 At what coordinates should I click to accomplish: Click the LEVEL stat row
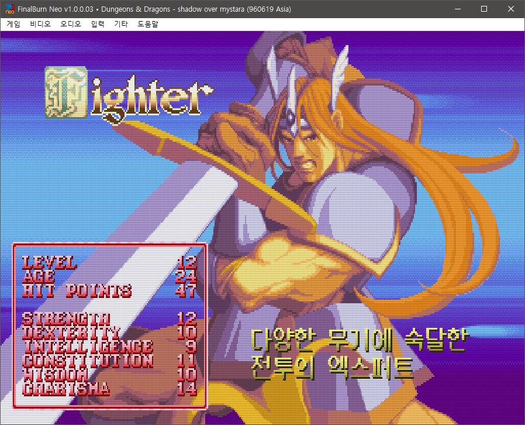tap(109, 263)
